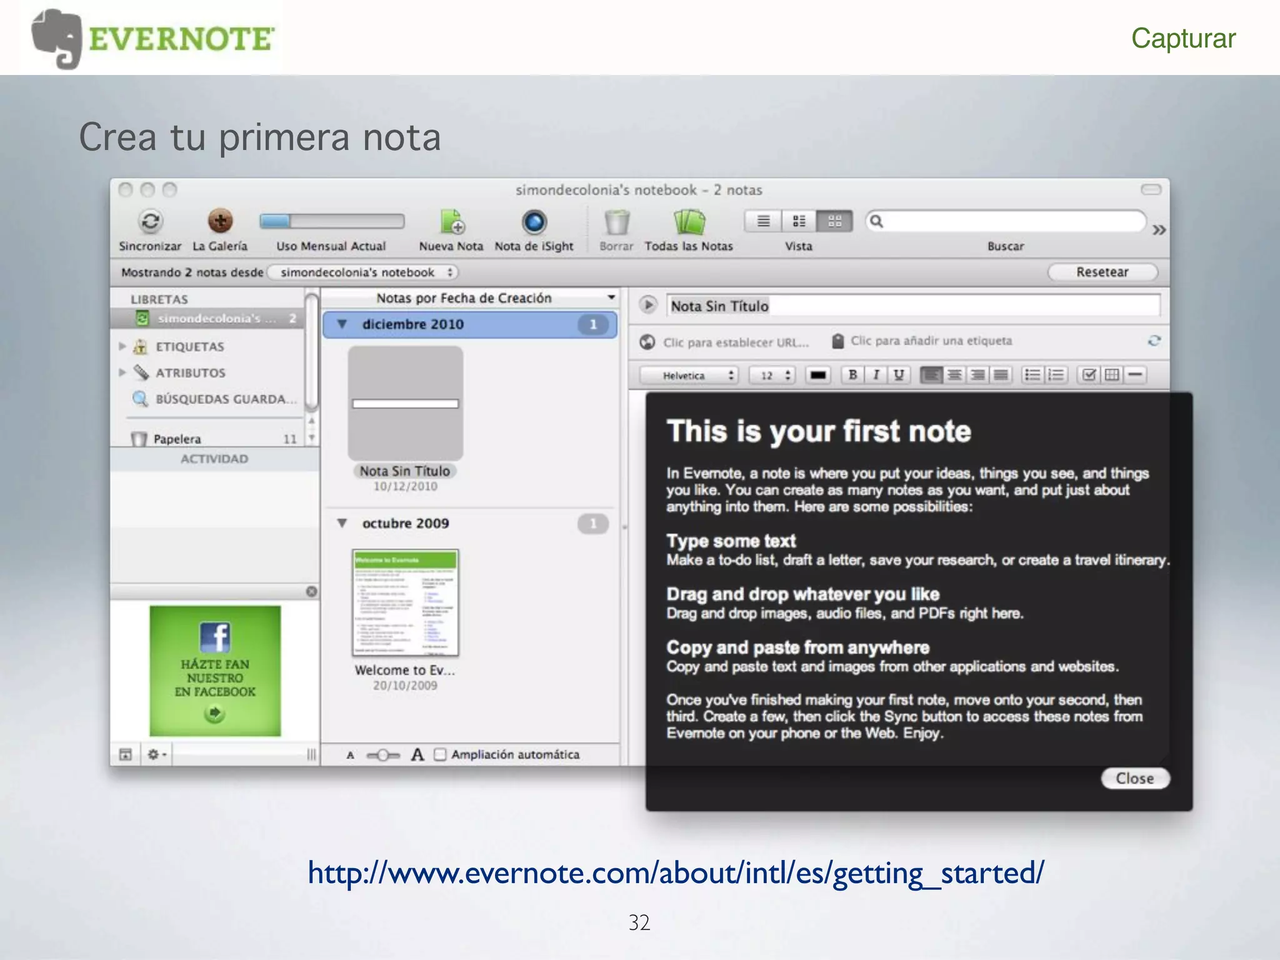
Task: Collapse the diciembre 2010 group
Action: point(342,324)
